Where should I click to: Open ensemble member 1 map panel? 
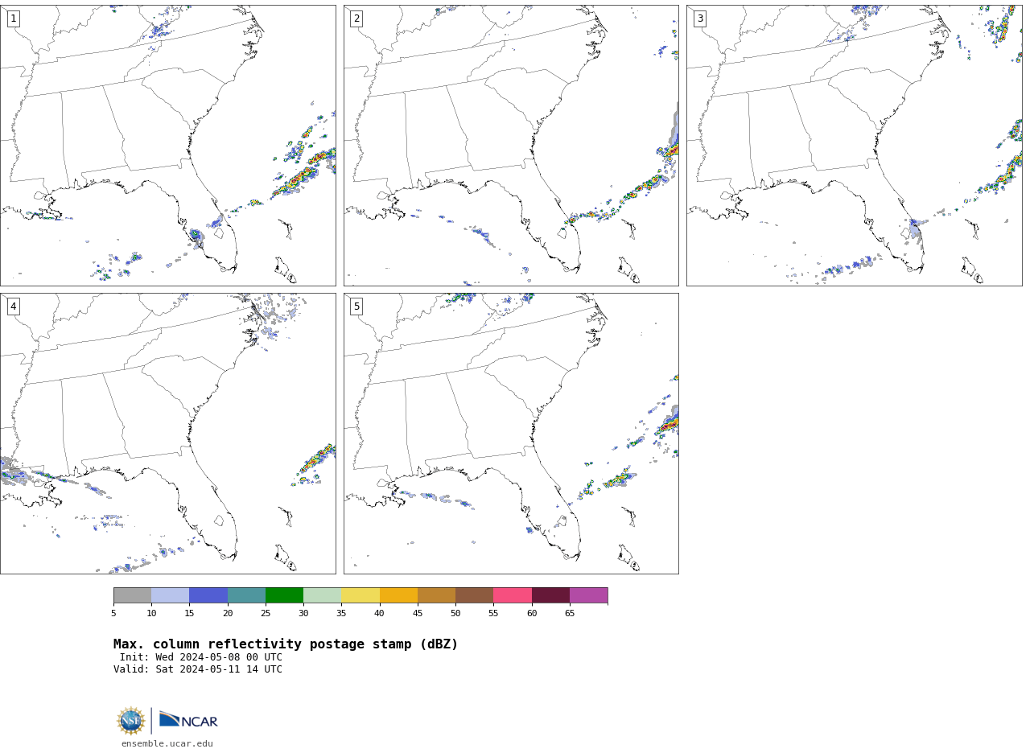[x=167, y=146]
